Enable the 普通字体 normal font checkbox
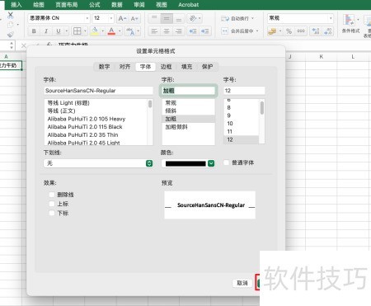 point(226,162)
